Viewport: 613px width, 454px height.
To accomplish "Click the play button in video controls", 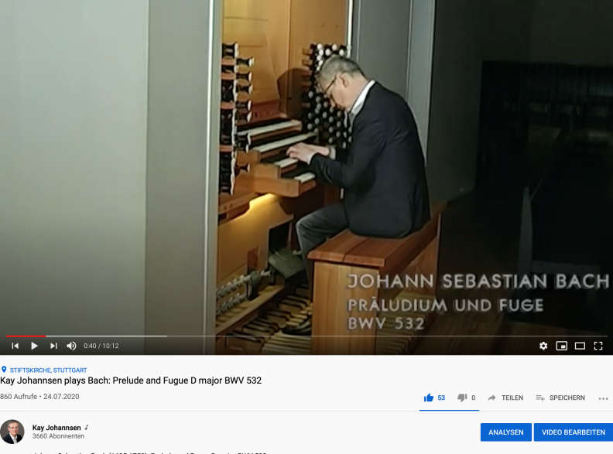I will click(34, 346).
